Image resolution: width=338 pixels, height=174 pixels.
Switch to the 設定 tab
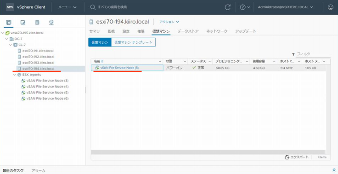pos(126,31)
